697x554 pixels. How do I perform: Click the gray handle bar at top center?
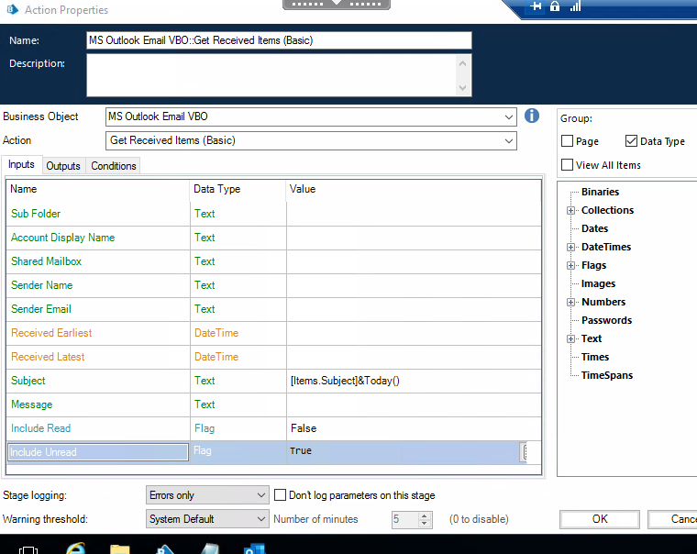point(337,5)
